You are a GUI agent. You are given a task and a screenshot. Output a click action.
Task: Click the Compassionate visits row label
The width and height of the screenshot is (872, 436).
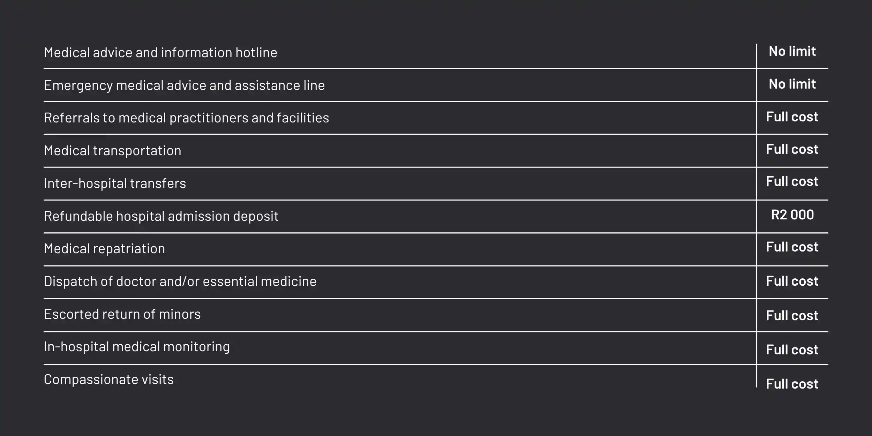[x=108, y=379]
